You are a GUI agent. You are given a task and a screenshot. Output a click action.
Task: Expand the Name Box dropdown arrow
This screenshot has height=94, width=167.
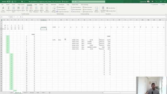(9, 17)
